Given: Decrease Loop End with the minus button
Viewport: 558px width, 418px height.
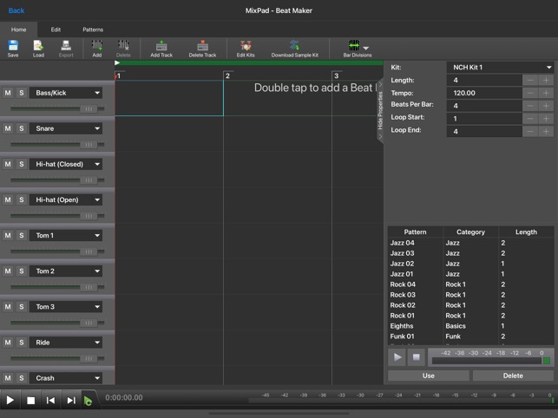Looking at the screenshot, I should click(x=530, y=131).
